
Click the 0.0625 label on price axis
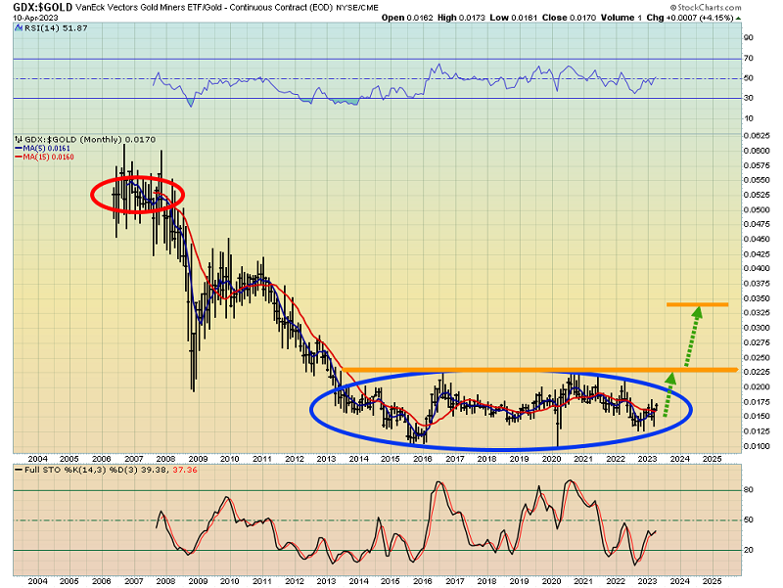point(756,134)
